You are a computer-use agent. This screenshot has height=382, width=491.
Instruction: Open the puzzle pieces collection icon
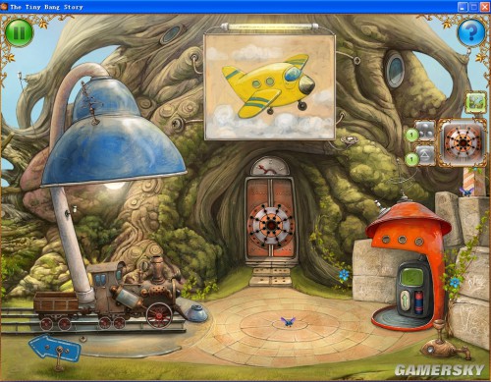coord(475,103)
